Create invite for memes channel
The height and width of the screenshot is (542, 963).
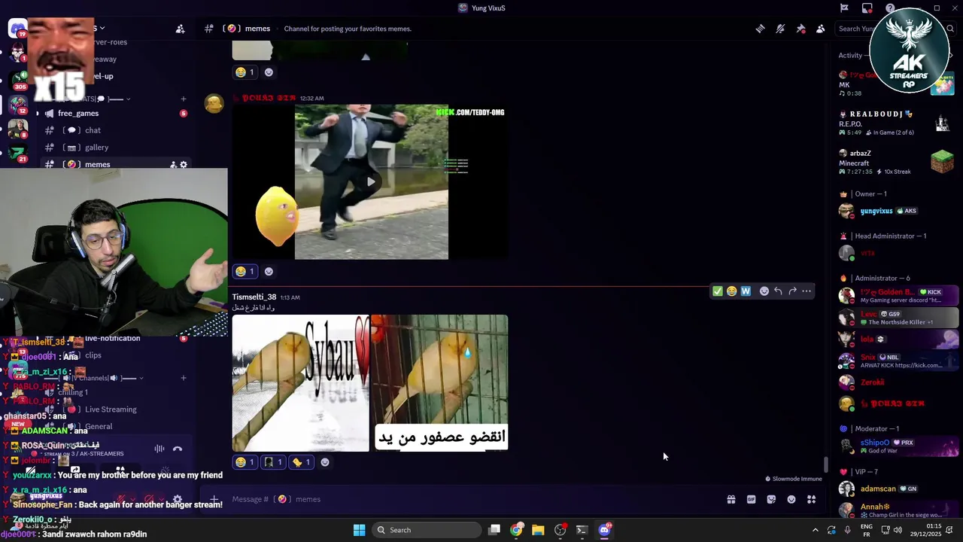coord(173,165)
